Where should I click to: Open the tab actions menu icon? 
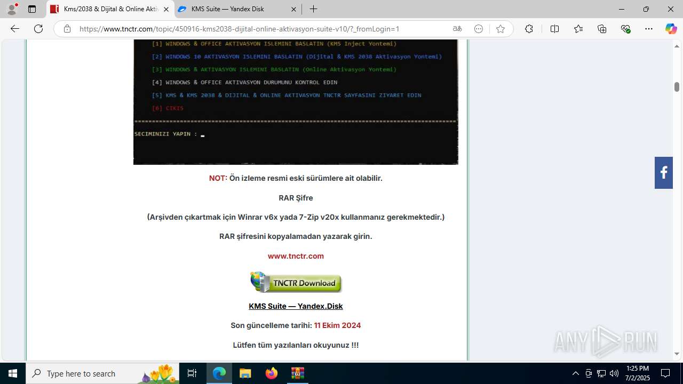tap(32, 9)
